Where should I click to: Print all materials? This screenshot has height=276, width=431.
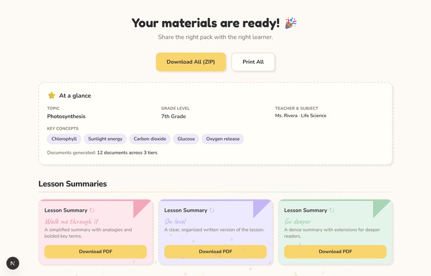[253, 62]
